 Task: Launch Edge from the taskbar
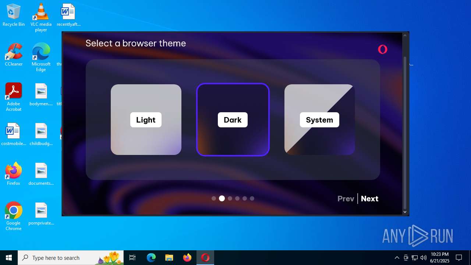click(x=151, y=258)
